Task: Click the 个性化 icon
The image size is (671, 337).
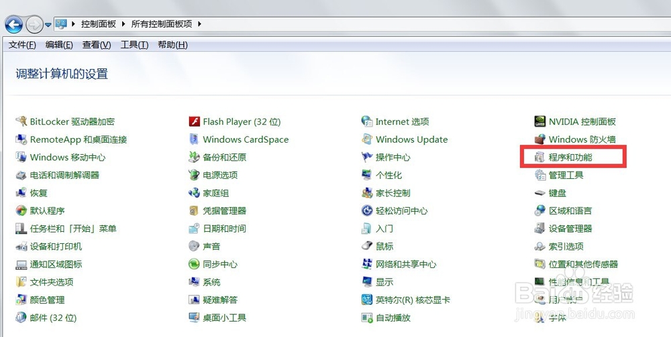Action: coord(367,175)
